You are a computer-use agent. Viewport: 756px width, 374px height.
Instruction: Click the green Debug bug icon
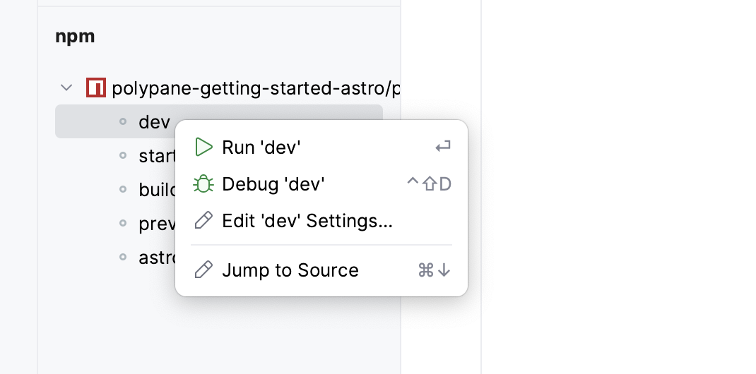click(203, 184)
